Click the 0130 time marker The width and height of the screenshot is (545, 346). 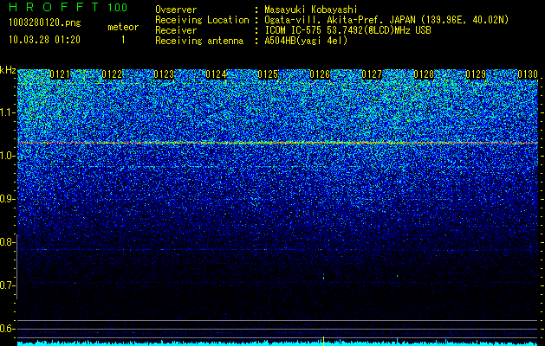click(x=528, y=74)
